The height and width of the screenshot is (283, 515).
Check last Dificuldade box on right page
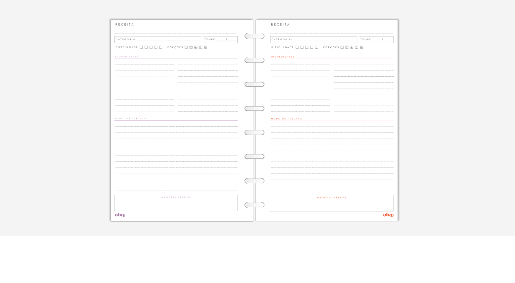pyautogui.click(x=317, y=47)
